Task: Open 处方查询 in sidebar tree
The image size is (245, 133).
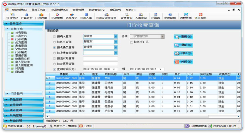Action: click(21, 42)
